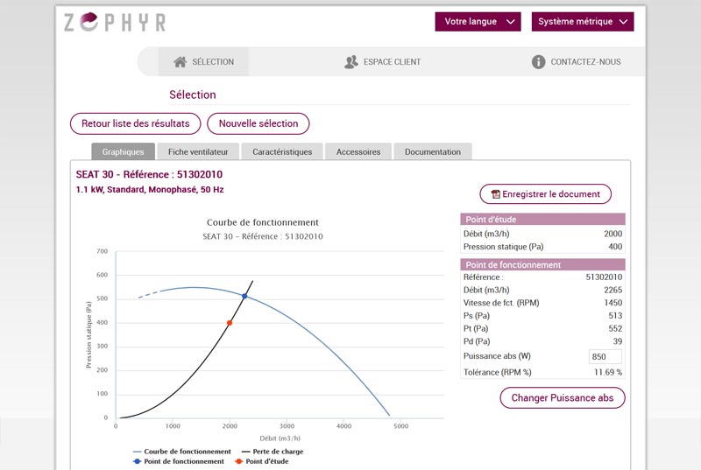Switch to the Graphiques tab
This screenshot has height=470, width=701.
coord(123,151)
